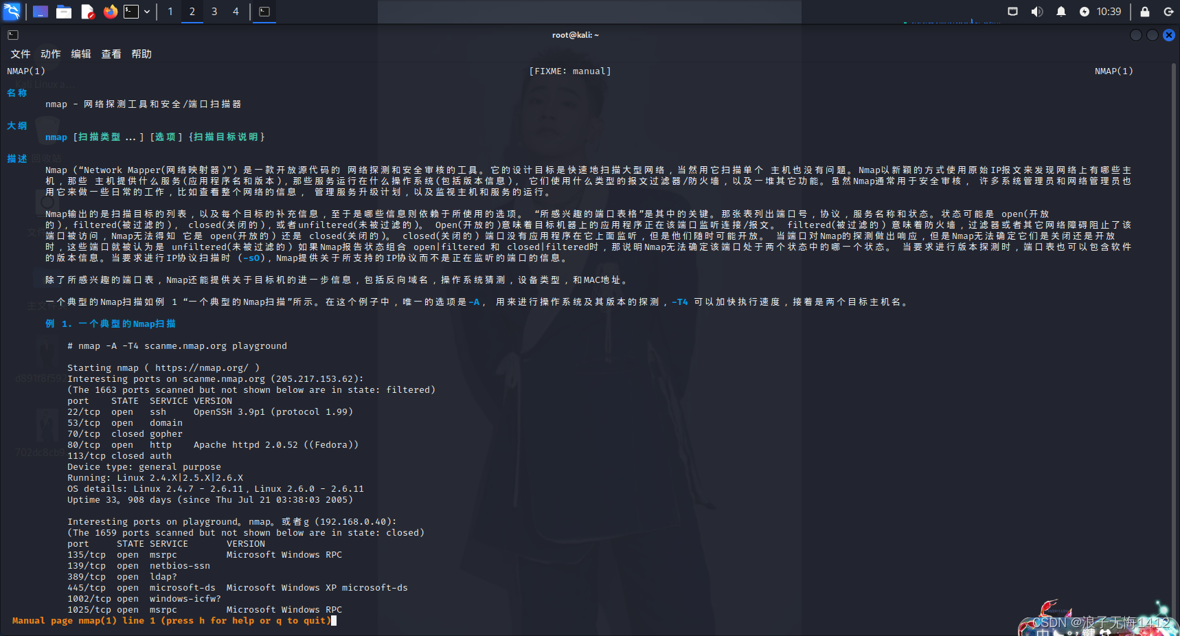1180x636 pixels.
Task: Switch to workspace 2
Action: pyautogui.click(x=192, y=12)
